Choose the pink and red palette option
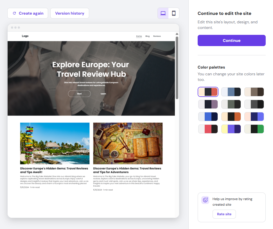 point(208,129)
